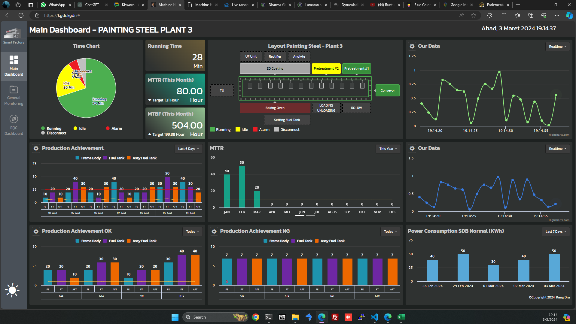Open the EQC Dashboard sidebar icon
This screenshot has width=576, height=324.
pyautogui.click(x=14, y=125)
